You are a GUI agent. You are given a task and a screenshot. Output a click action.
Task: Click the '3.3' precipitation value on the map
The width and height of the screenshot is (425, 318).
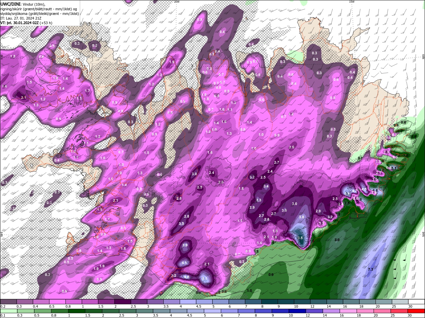(x=259, y=200)
